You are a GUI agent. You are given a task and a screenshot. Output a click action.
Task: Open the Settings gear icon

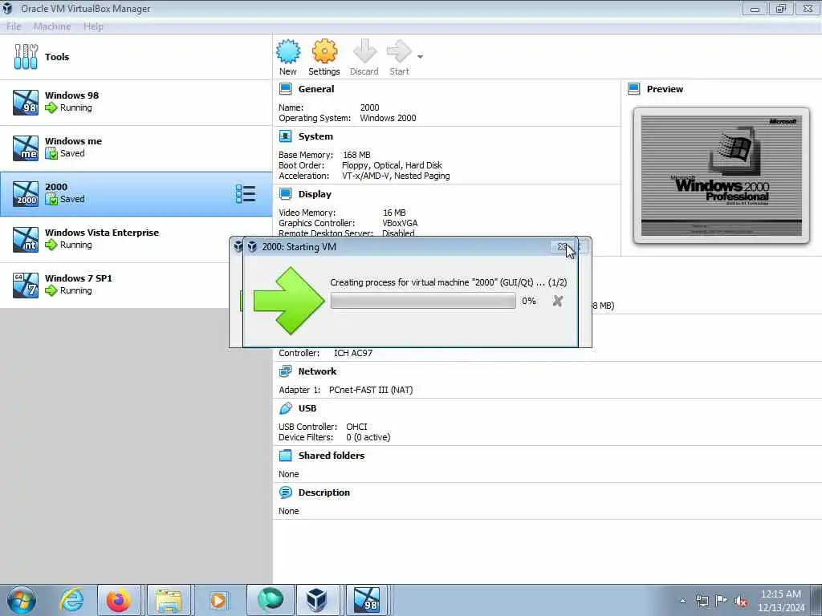(324, 51)
